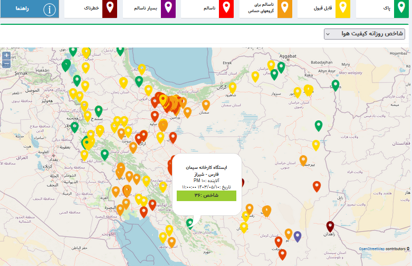Click the راهنما label text

click(22, 8)
